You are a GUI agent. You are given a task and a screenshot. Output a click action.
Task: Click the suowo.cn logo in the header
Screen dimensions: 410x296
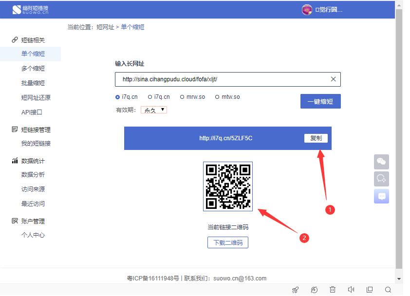(x=30, y=10)
